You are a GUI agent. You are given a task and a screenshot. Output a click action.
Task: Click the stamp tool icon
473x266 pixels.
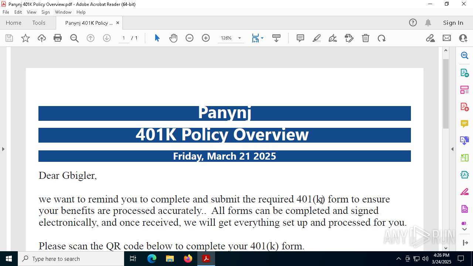click(x=349, y=38)
